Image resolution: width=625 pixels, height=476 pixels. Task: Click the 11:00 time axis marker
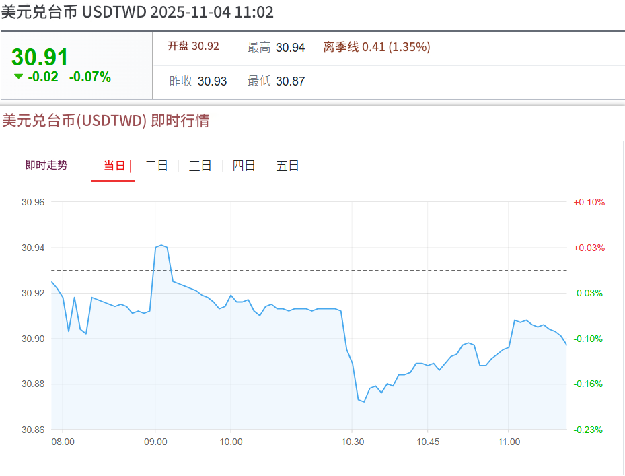(x=509, y=442)
